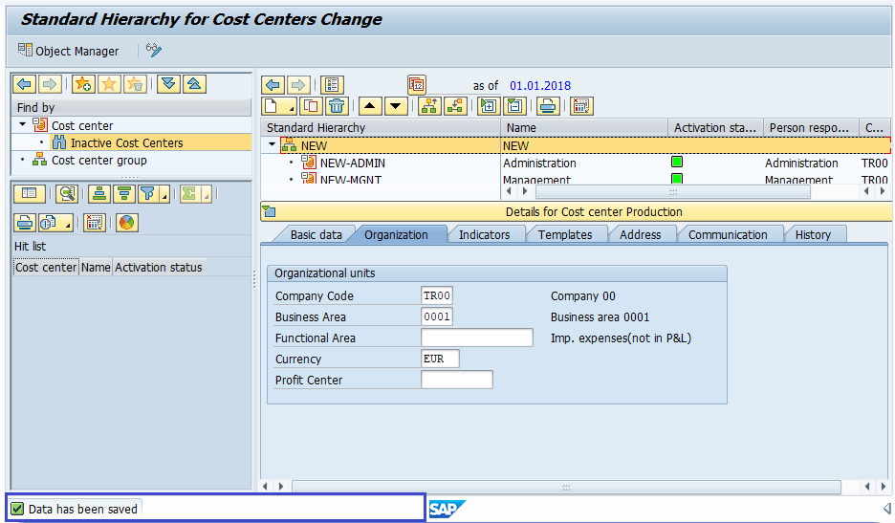Select the NEW-ADMIN cost center
895x523 pixels.
[352, 163]
